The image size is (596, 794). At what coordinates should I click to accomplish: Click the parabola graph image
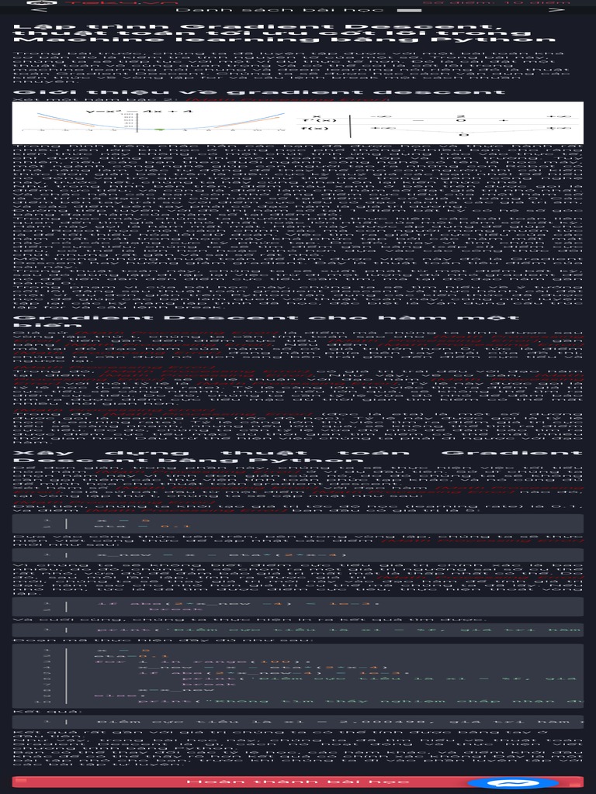pyautogui.click(x=155, y=123)
